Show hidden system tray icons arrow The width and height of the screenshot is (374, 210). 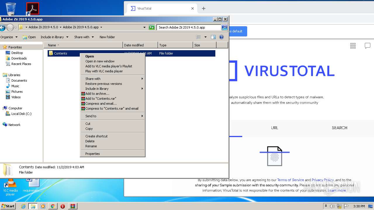coord(326,206)
